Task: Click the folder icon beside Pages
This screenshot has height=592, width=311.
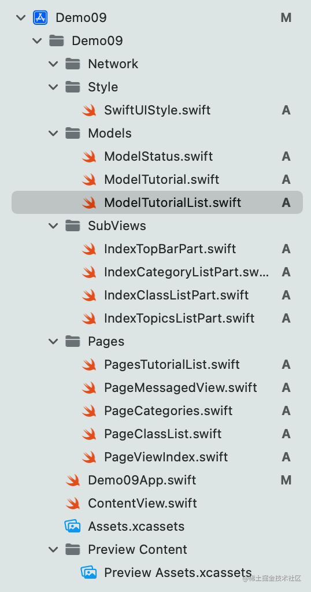Action: pyautogui.click(x=72, y=341)
